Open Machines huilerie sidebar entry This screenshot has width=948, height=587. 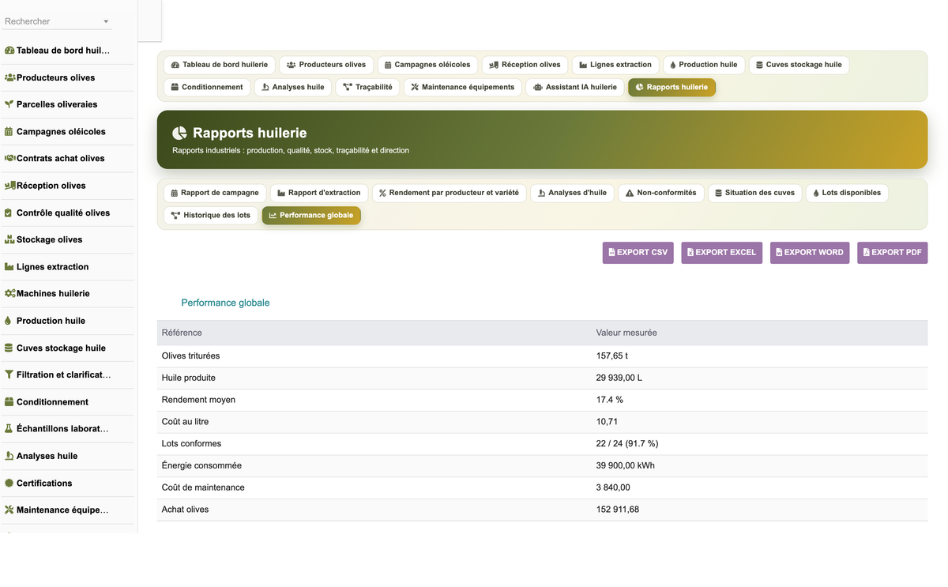[x=53, y=293]
